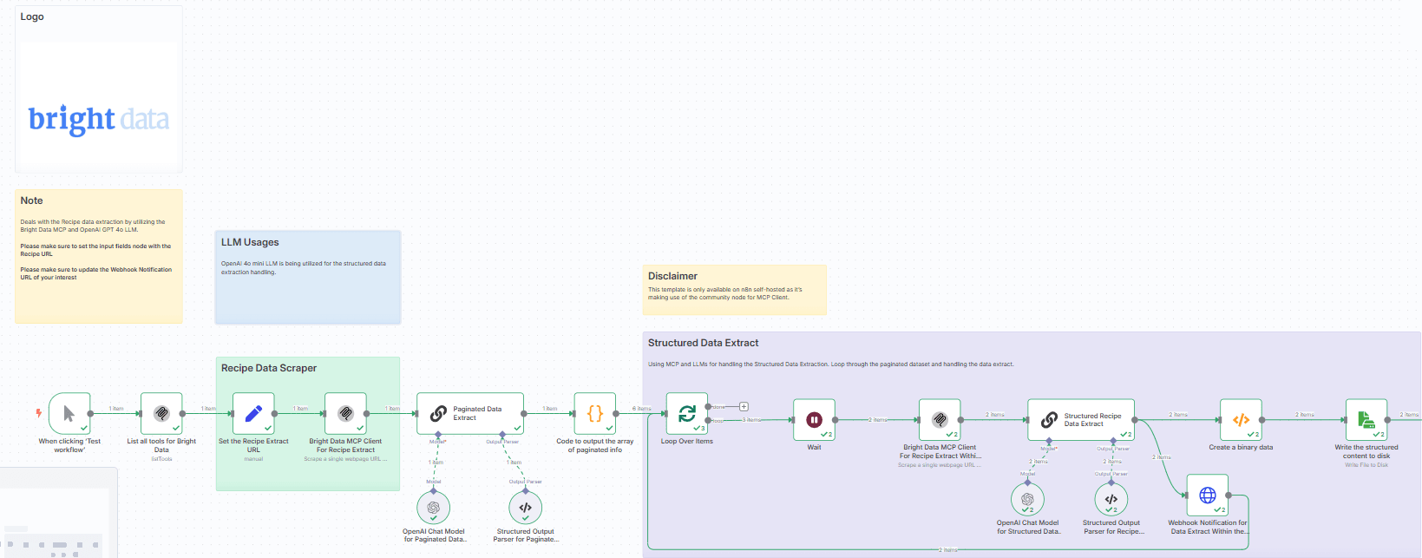The image size is (1422, 558).
Task: Select the yellow 'Disclaimer' sticky note
Action: (x=735, y=290)
